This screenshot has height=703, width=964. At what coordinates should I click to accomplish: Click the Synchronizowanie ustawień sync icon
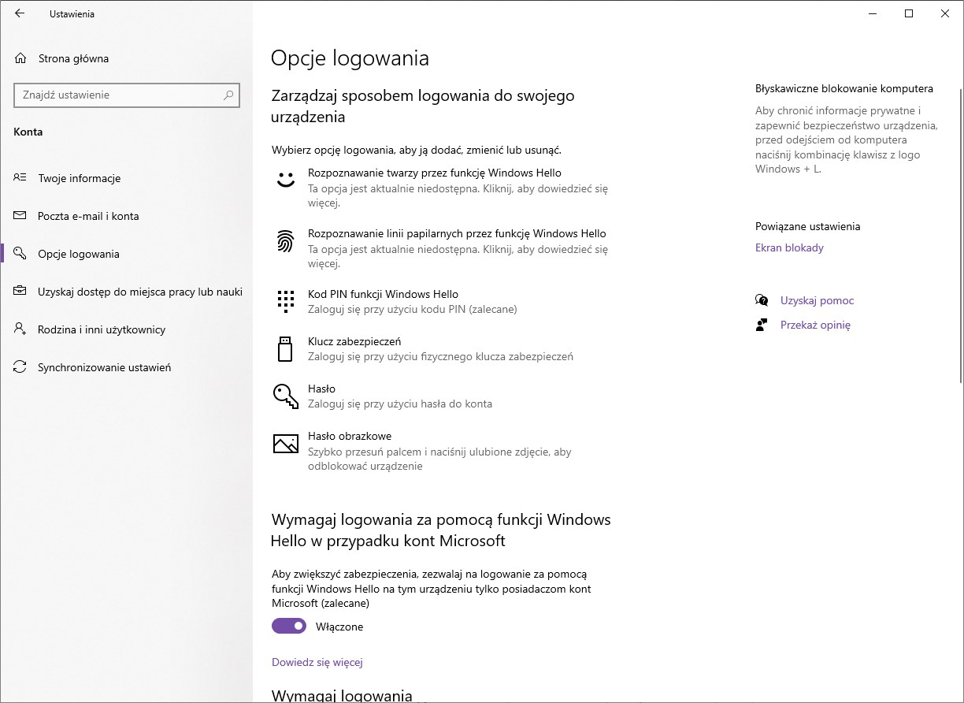(20, 367)
